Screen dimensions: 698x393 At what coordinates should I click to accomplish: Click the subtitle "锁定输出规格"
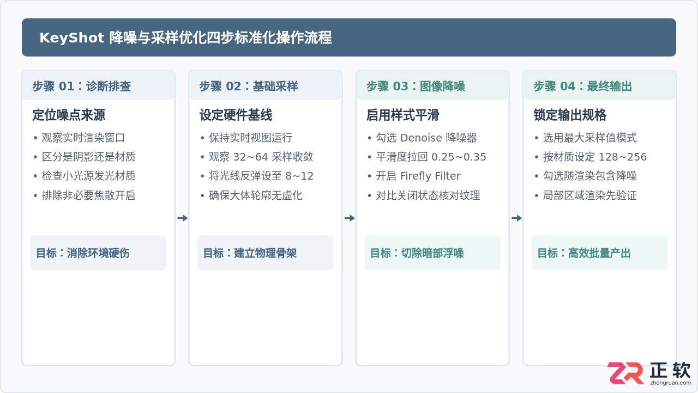570,115
